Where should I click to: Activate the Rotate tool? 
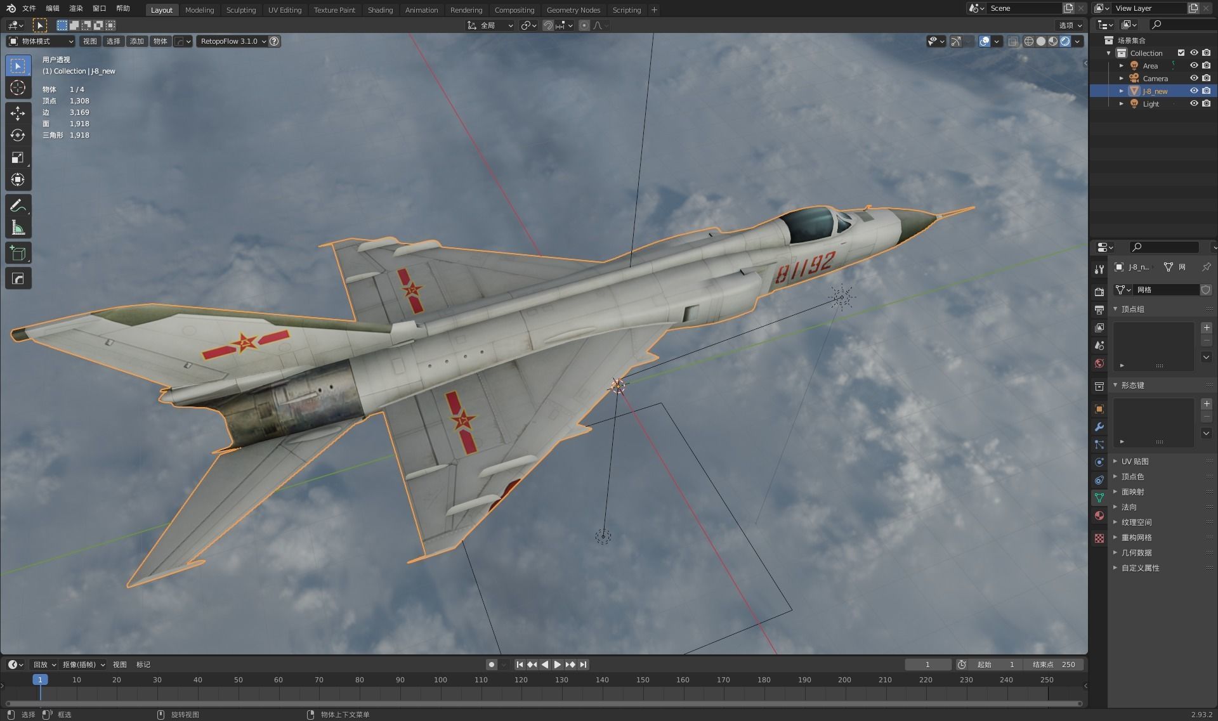(18, 135)
